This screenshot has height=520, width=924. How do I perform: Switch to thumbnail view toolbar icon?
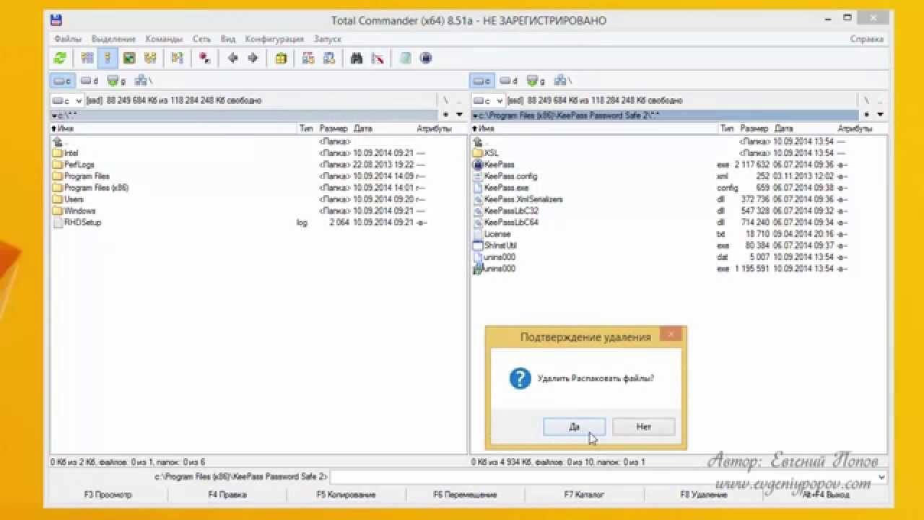[128, 58]
